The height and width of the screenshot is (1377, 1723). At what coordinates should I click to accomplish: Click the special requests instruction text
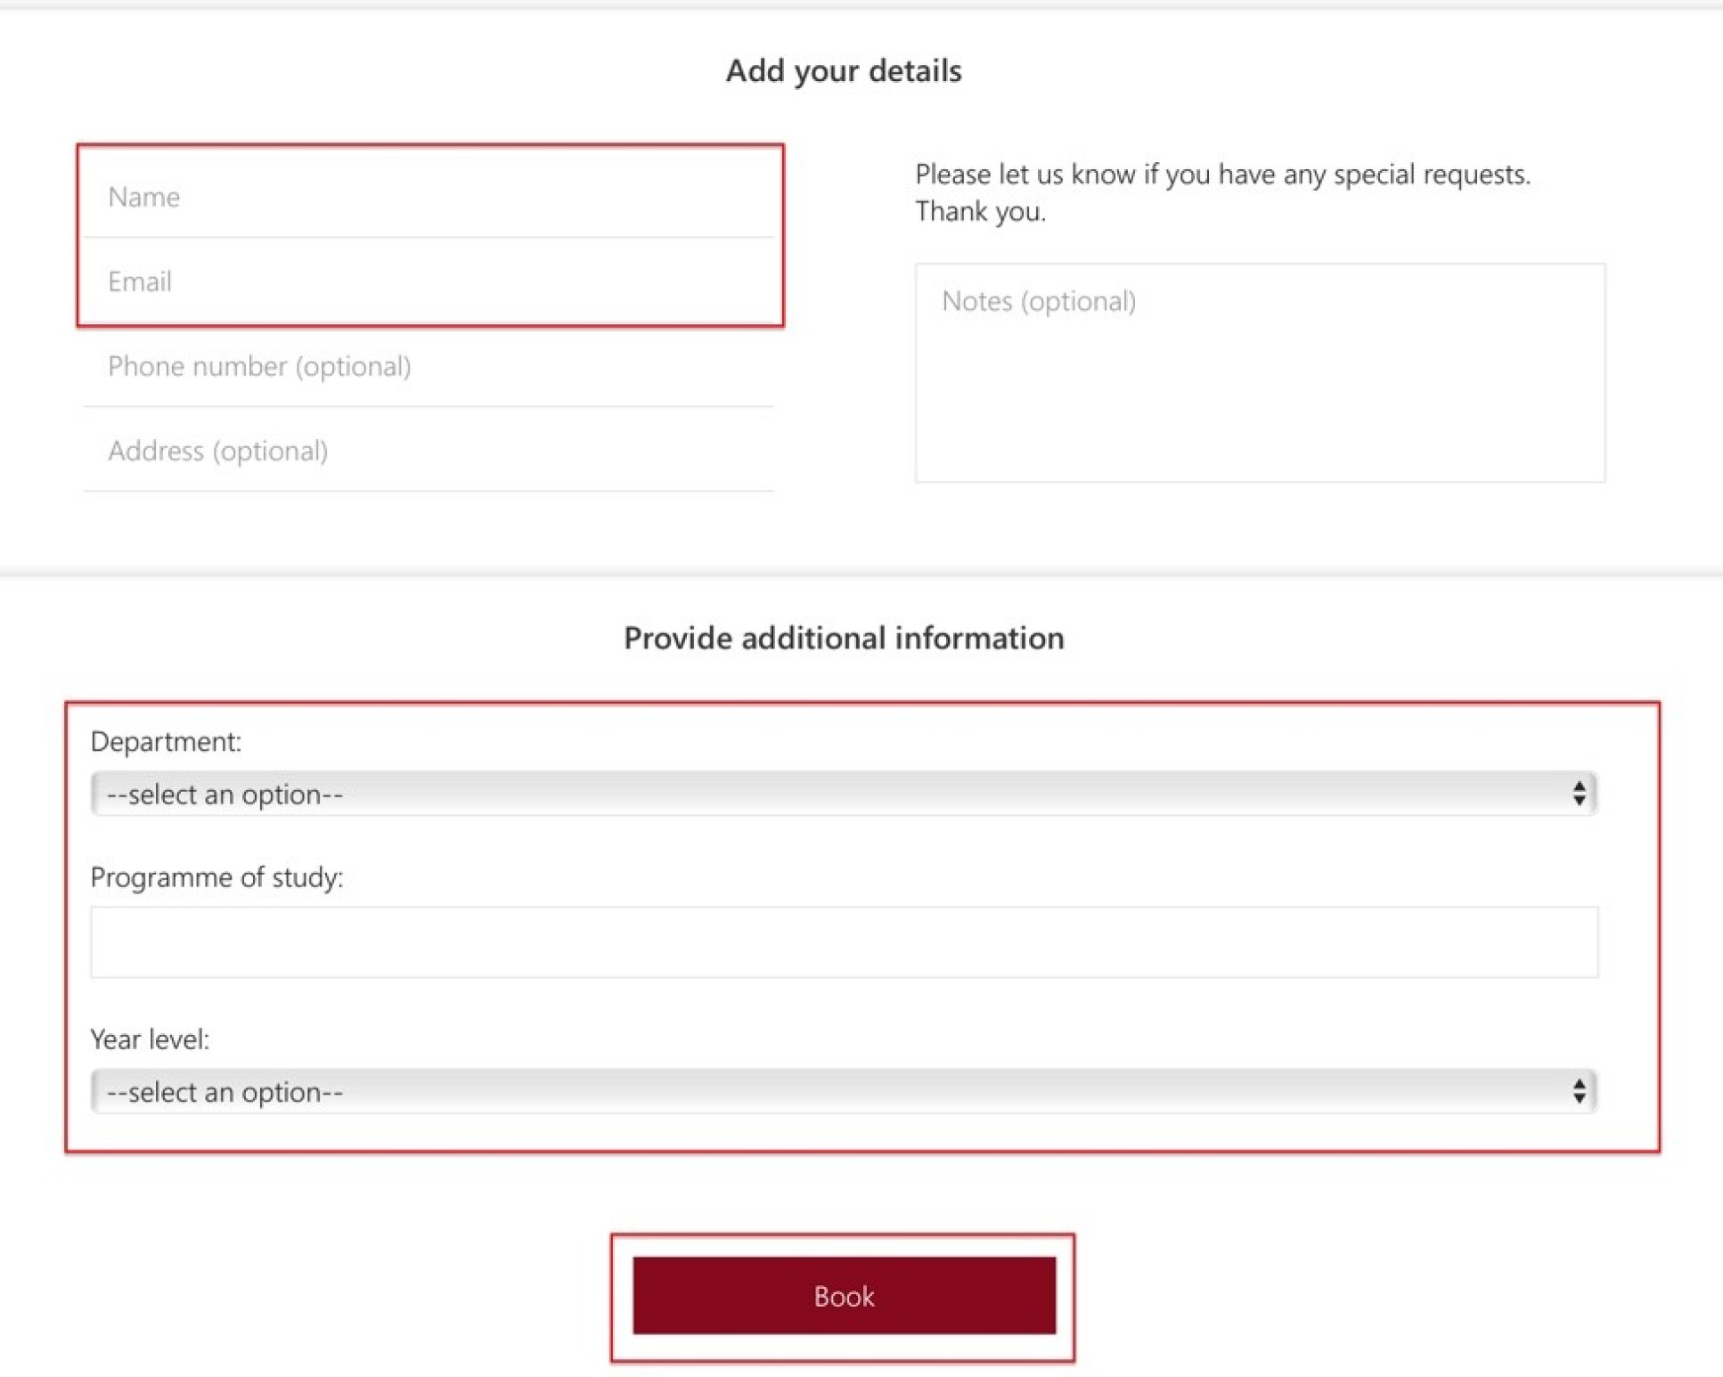pos(1222,174)
